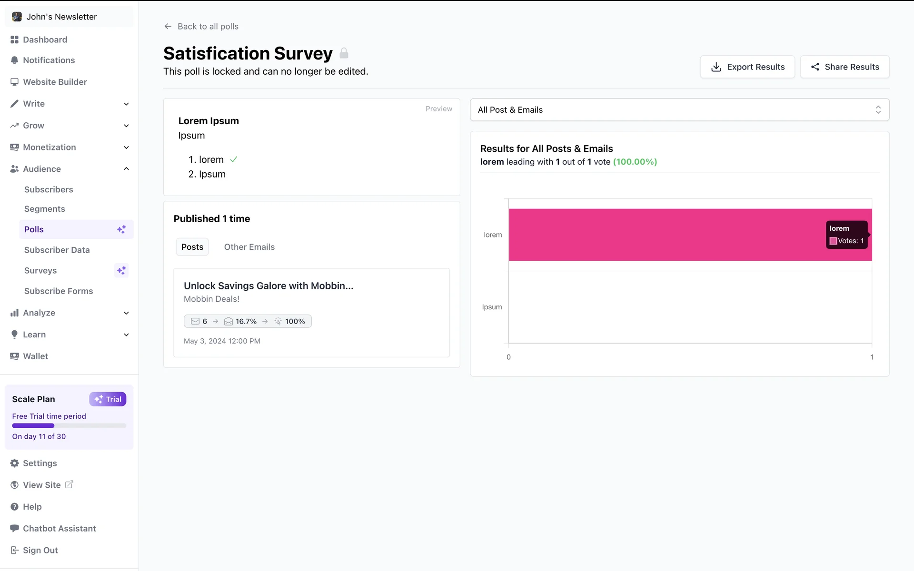Image resolution: width=914 pixels, height=571 pixels.
Task: Expand the Monetization submenu
Action: click(126, 148)
